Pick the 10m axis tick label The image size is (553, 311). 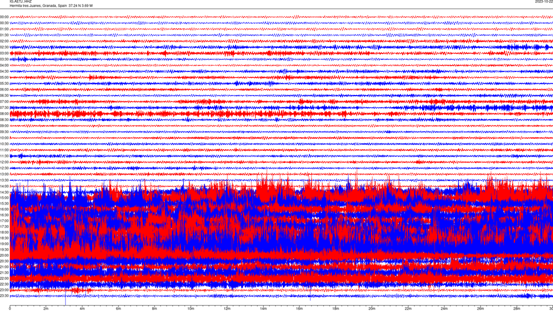pos(191,309)
